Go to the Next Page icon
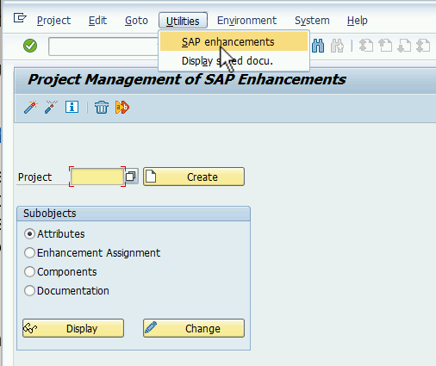Viewport: 436px width, 366px height. click(404, 46)
